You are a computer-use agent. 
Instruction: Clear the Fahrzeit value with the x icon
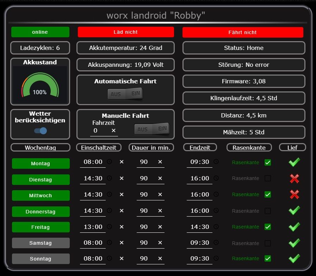113,130
